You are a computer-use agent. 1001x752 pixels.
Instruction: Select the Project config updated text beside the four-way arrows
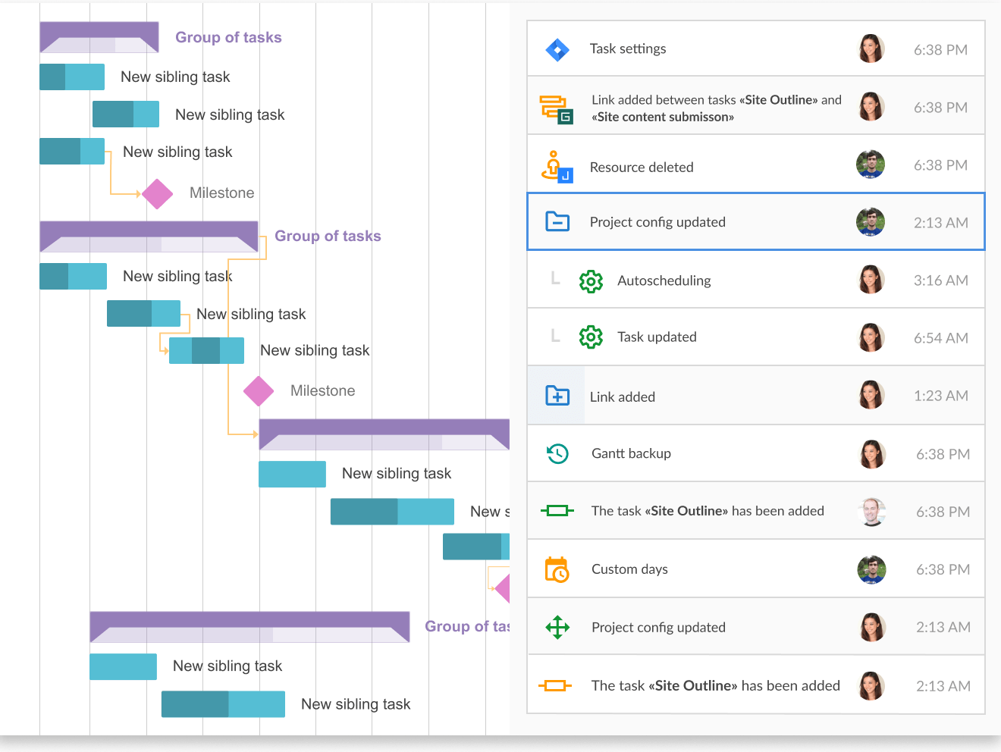click(658, 628)
